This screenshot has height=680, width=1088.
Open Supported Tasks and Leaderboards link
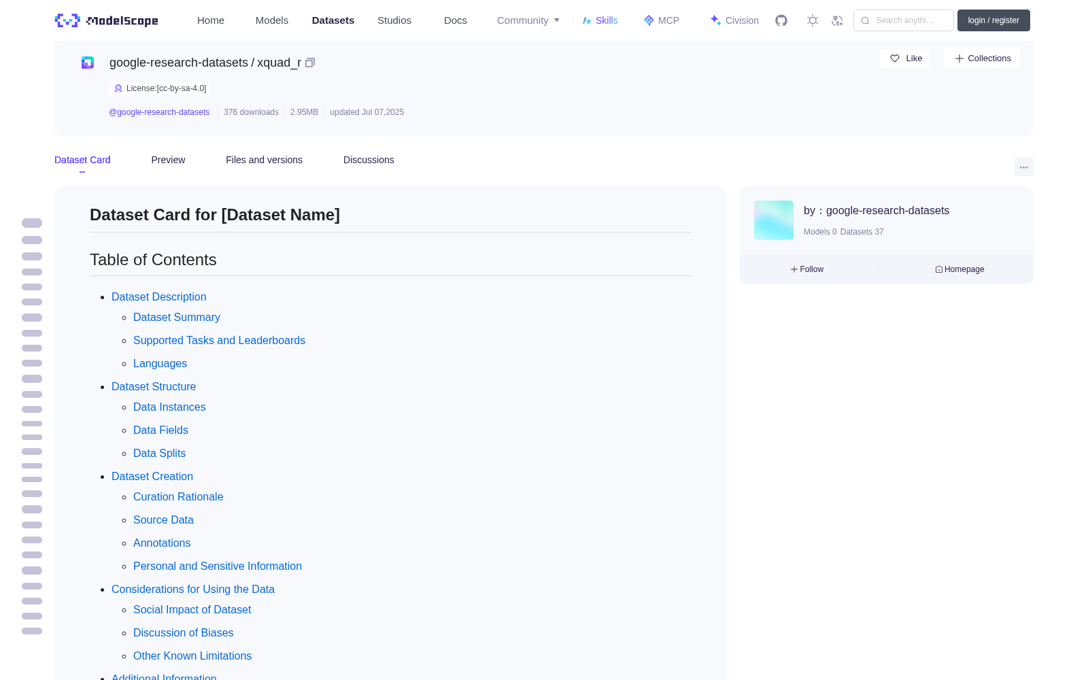pos(219,340)
